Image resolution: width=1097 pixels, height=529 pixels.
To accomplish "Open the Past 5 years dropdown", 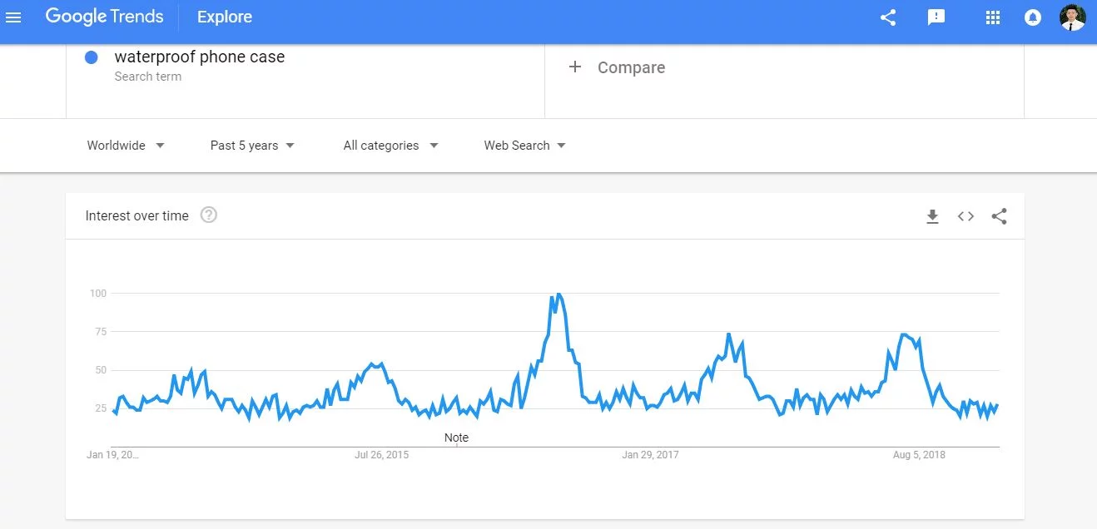I will pyautogui.click(x=252, y=146).
